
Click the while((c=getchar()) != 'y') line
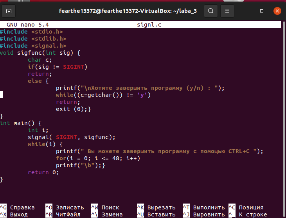[x=103, y=95]
